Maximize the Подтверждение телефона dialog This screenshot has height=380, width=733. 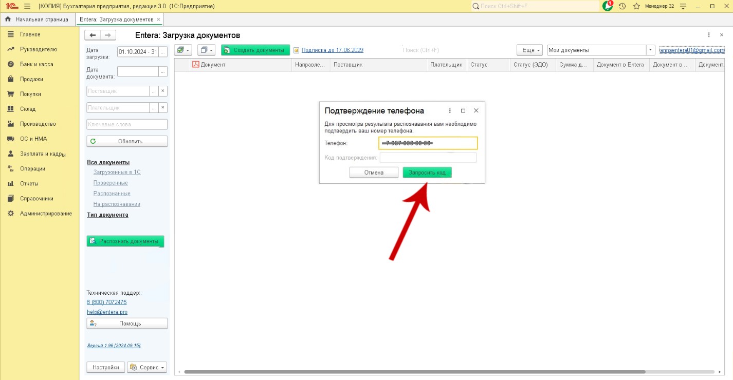(x=463, y=110)
